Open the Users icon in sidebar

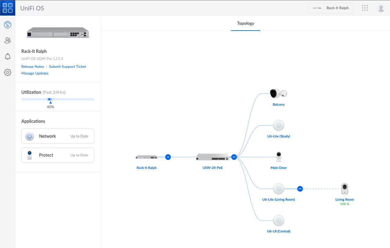tap(8, 40)
